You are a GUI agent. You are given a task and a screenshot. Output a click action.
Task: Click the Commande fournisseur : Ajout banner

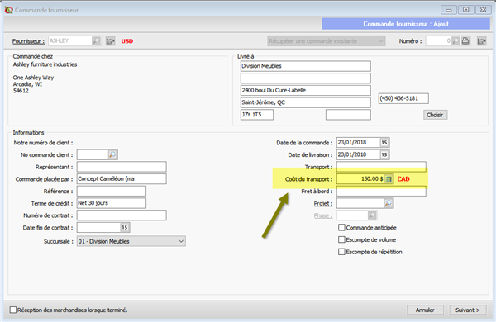406,24
